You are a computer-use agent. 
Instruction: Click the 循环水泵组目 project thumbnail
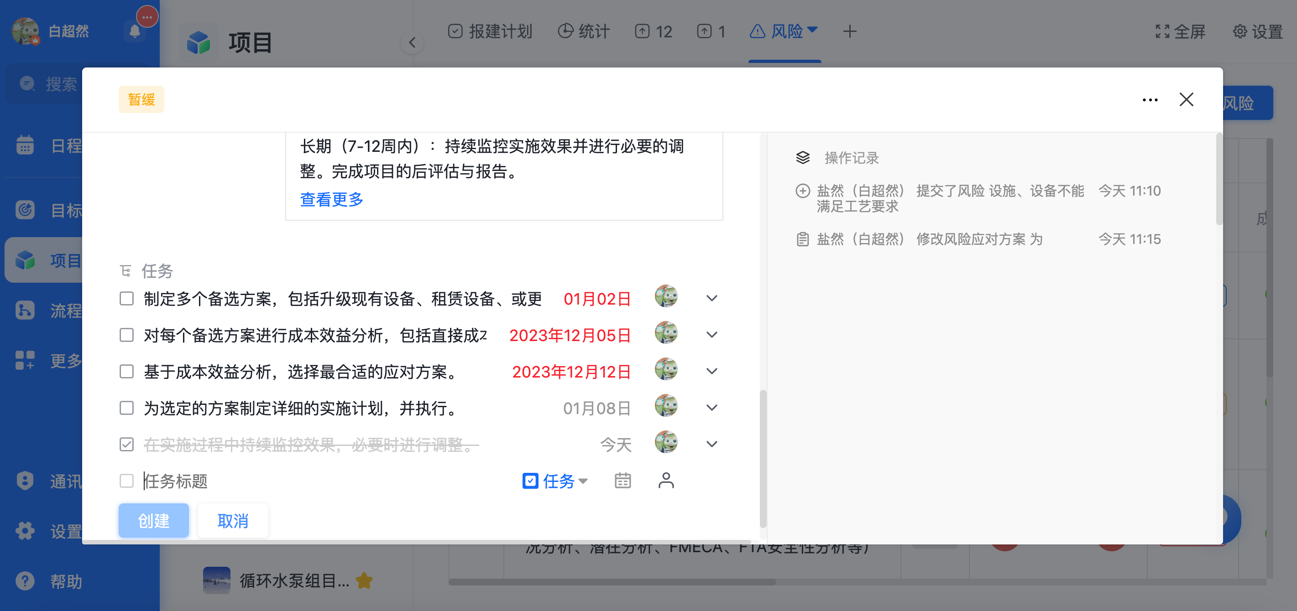[216, 580]
